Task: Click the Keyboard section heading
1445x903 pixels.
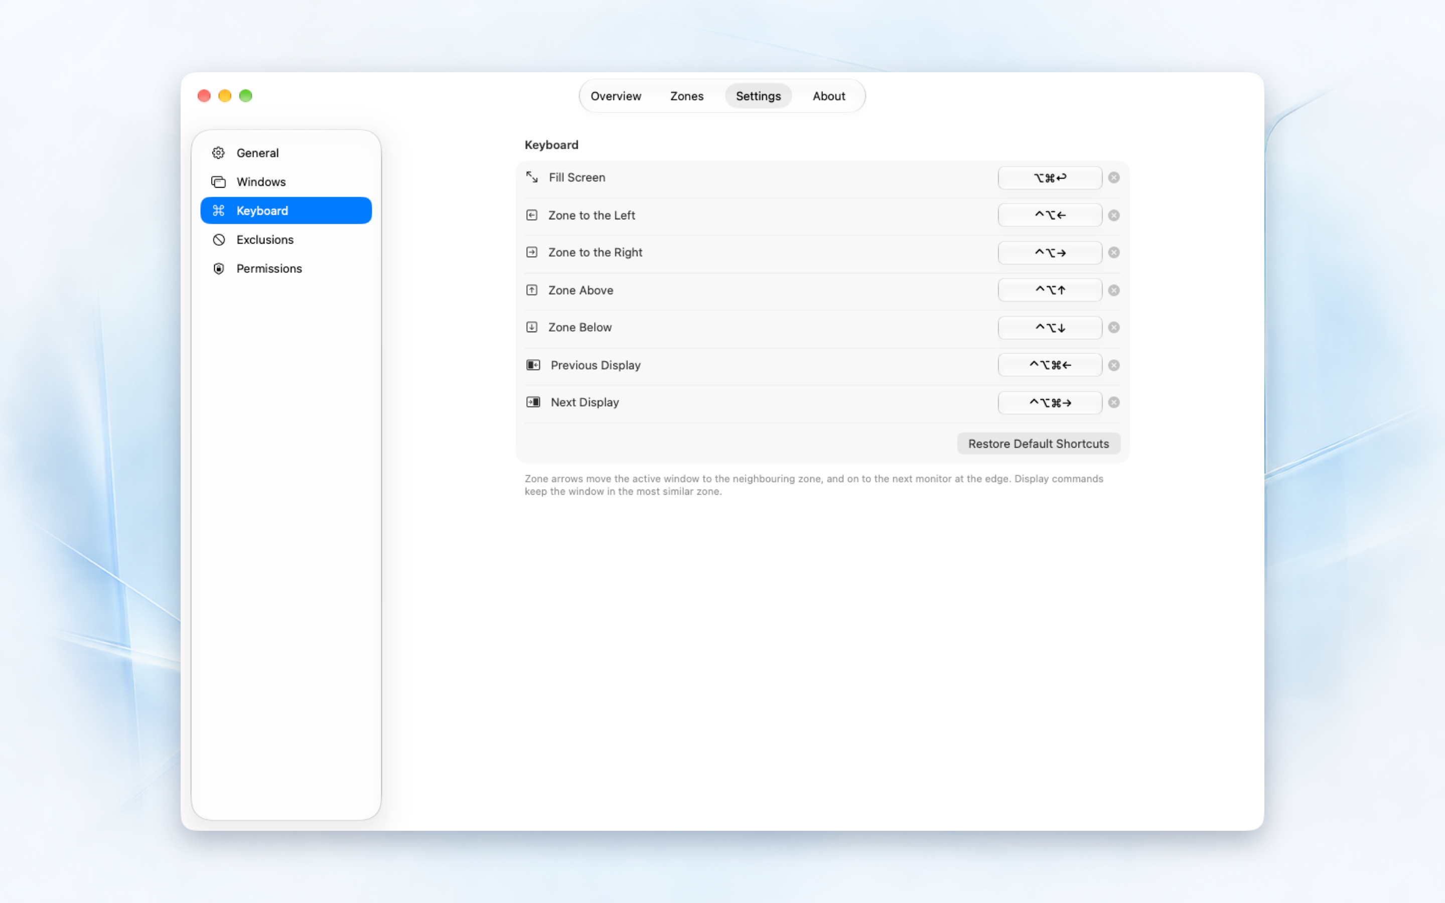Action: 551,144
